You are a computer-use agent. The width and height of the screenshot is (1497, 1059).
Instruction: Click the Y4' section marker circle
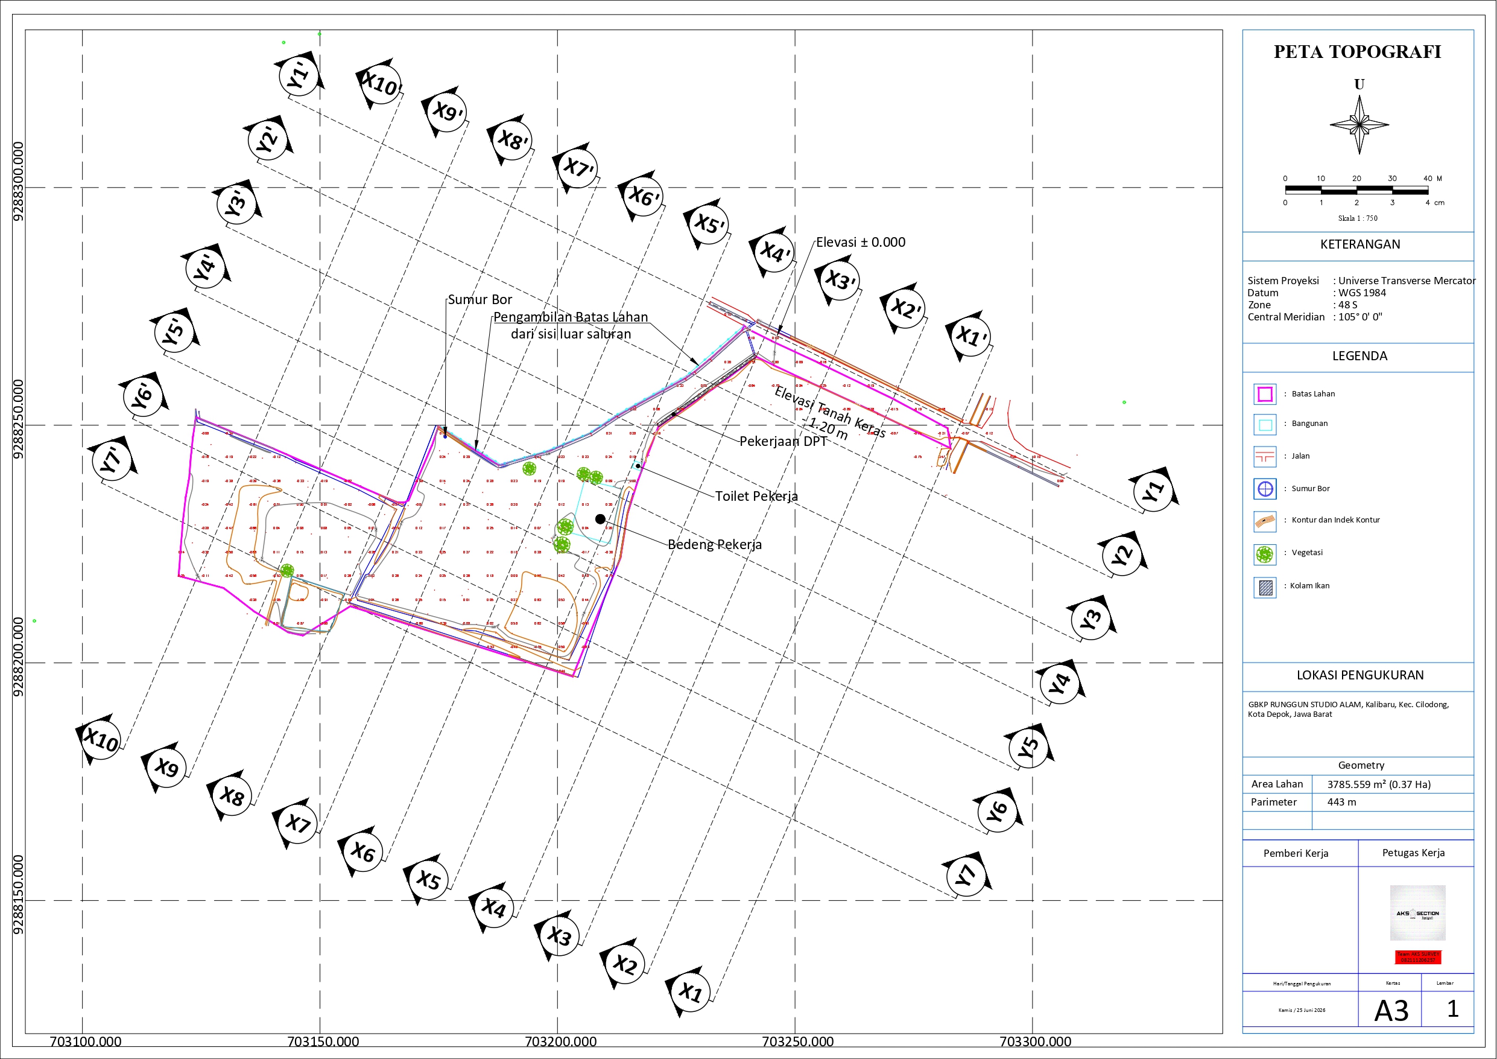click(204, 268)
